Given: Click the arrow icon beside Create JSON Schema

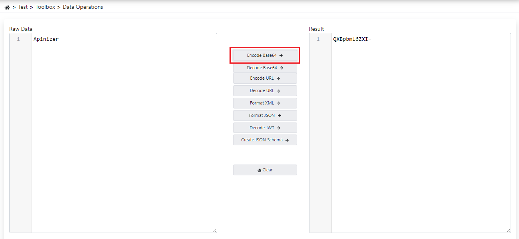Looking at the screenshot, I should [x=287, y=141].
